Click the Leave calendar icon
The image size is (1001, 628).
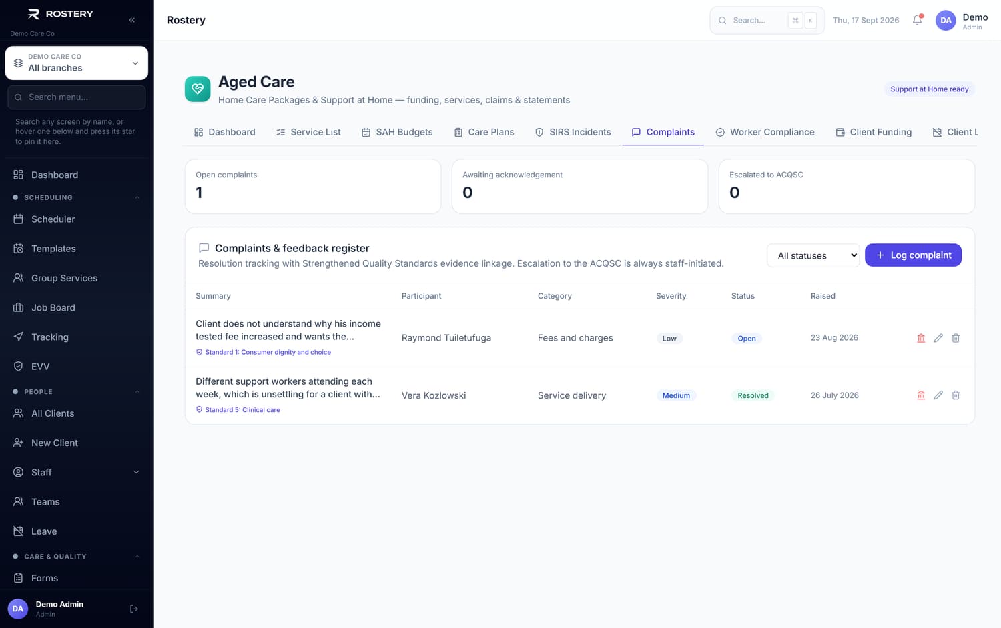tap(19, 531)
